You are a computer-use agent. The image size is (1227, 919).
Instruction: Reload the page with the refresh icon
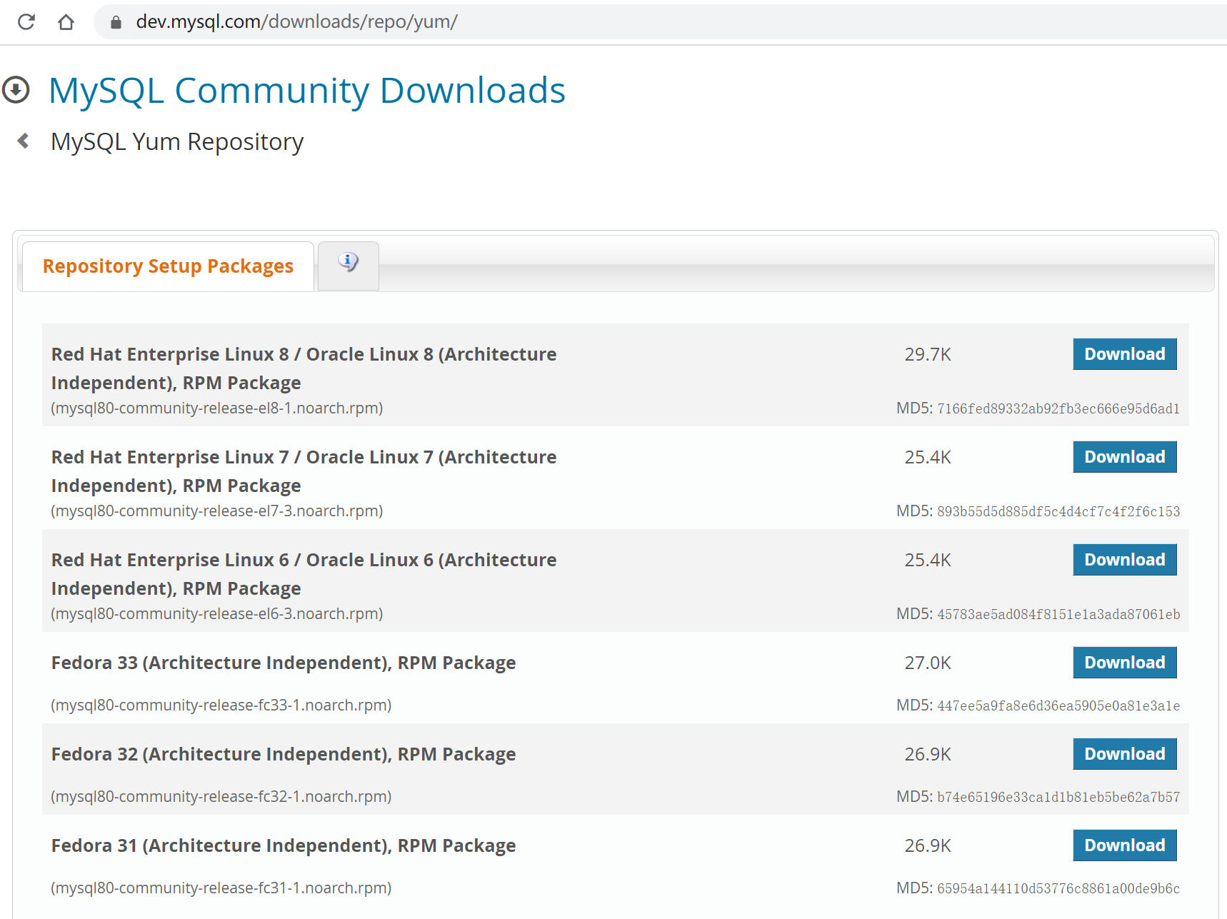[x=26, y=22]
